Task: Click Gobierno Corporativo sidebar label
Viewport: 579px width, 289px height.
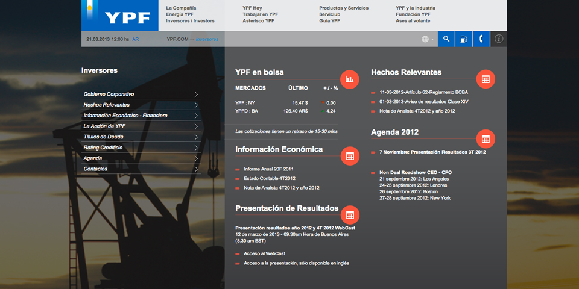Action: click(109, 95)
